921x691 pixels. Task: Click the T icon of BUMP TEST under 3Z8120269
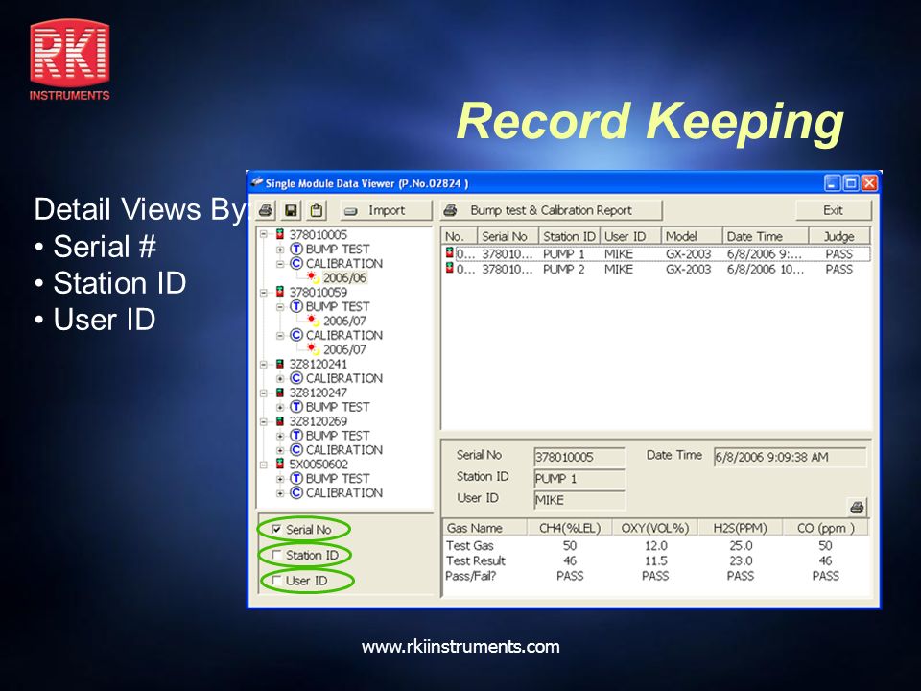pos(296,436)
